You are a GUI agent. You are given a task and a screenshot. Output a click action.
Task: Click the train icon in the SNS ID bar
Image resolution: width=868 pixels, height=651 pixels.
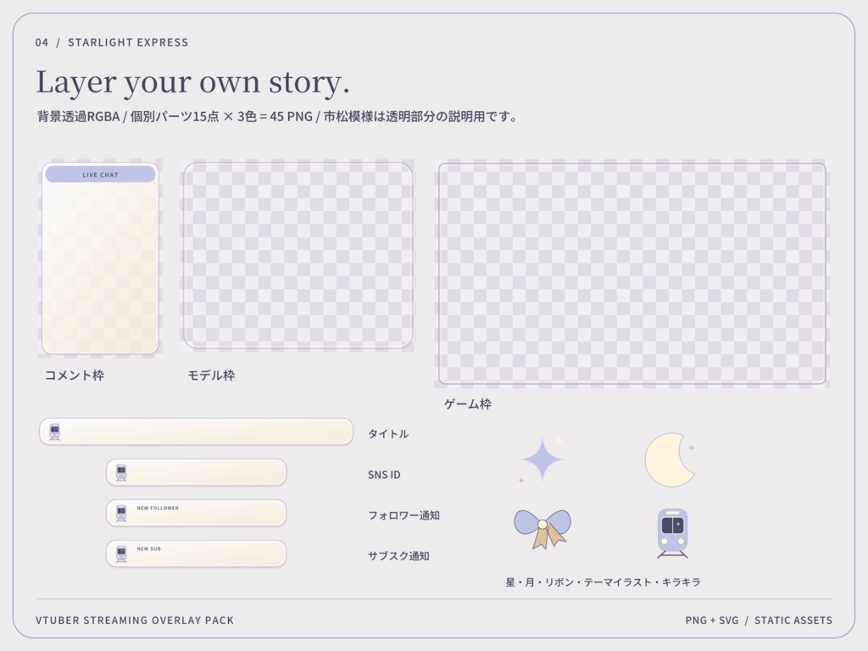click(x=121, y=473)
